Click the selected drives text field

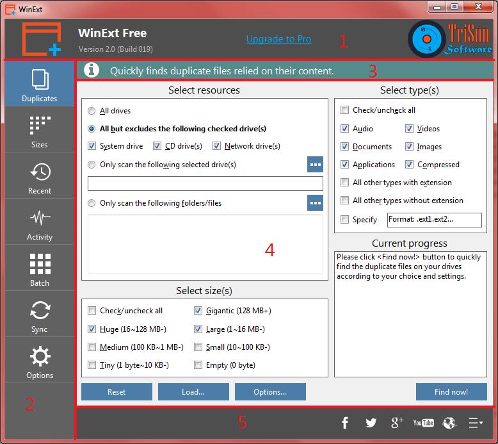(205, 184)
